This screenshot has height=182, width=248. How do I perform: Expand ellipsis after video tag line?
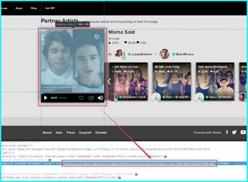(231, 163)
